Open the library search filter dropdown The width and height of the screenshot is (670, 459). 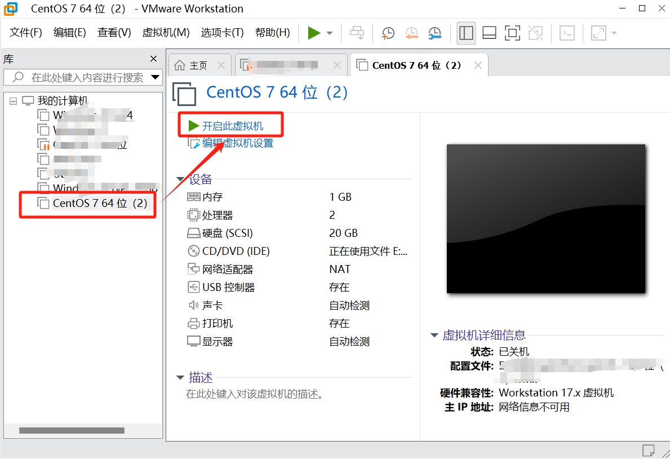(155, 77)
